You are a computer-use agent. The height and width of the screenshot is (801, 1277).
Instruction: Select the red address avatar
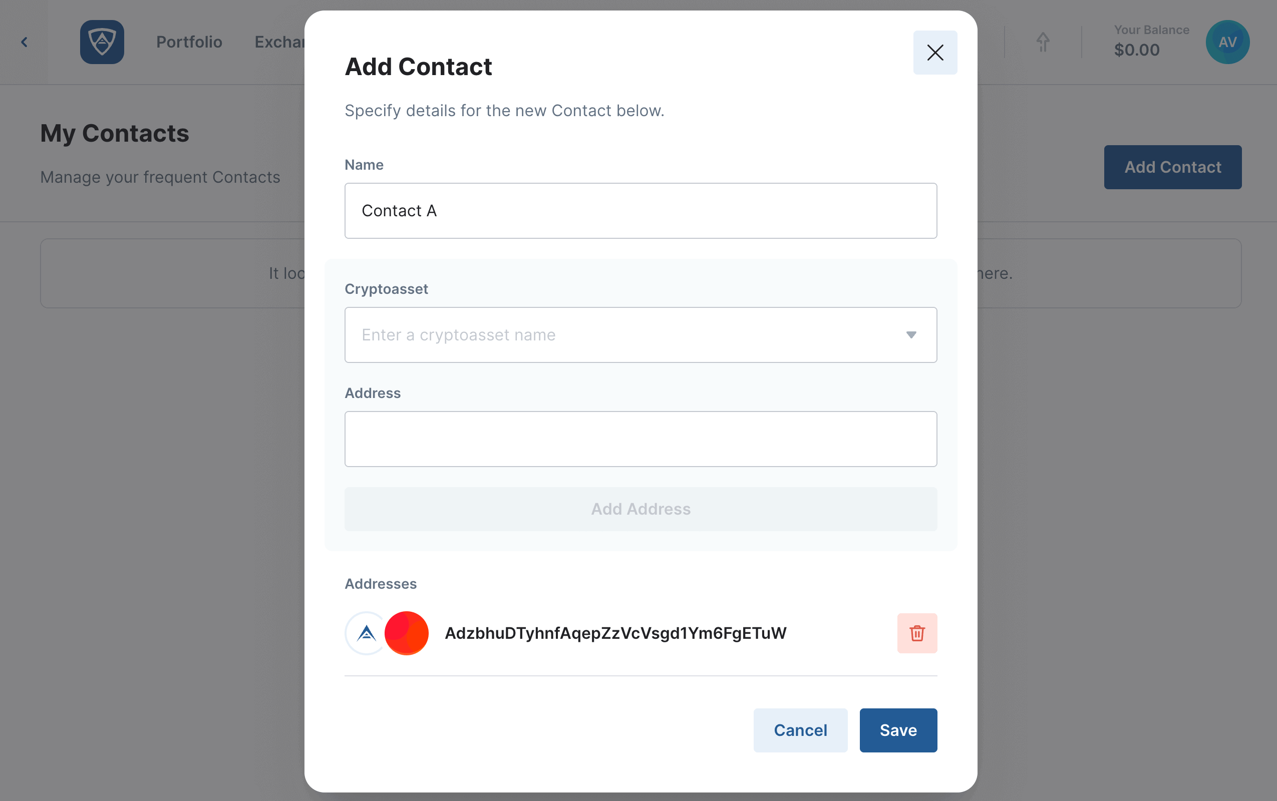[x=407, y=633]
